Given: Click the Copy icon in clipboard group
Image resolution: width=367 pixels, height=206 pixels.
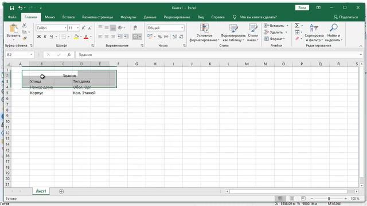Looking at the screenshot, I should [x=24, y=32].
